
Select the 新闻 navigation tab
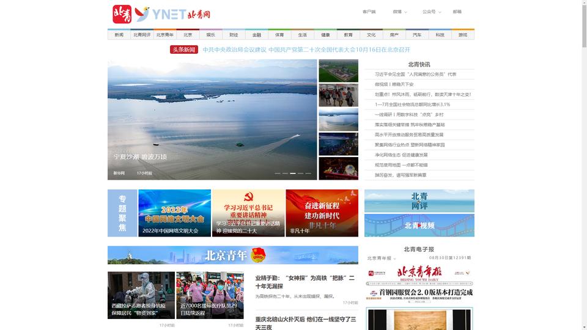click(119, 35)
